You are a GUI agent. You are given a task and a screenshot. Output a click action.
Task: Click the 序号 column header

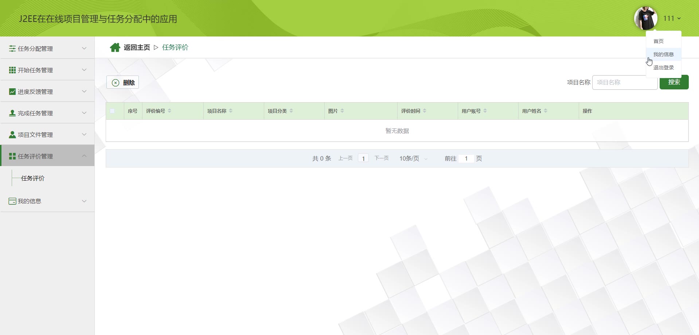tap(133, 111)
